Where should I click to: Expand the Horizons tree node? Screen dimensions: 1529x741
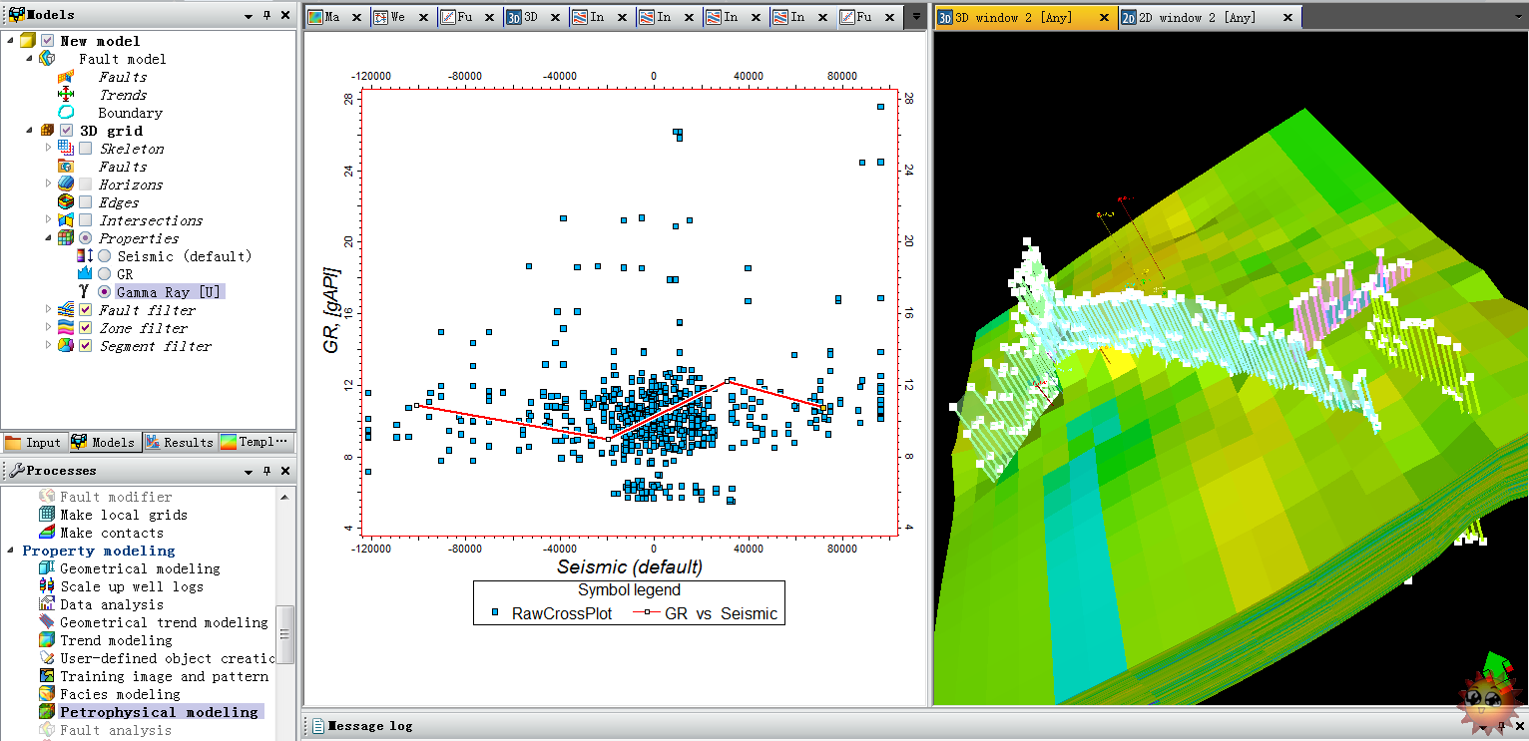48,184
